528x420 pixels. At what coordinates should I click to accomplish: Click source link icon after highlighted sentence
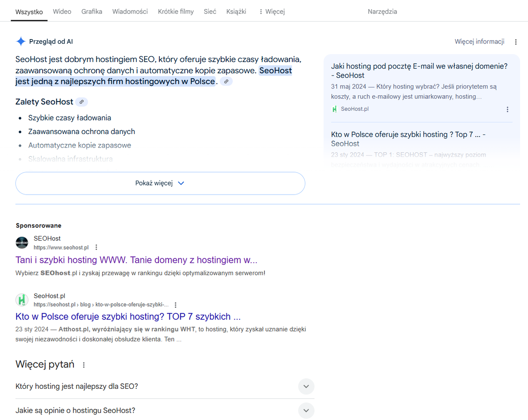(x=226, y=82)
